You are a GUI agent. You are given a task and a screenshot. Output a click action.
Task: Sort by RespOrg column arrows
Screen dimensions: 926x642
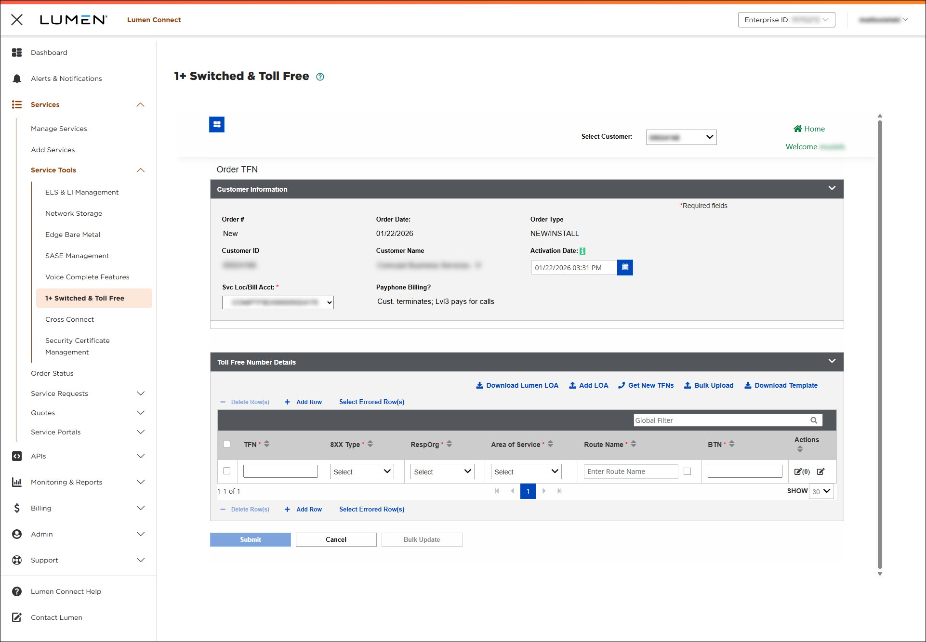tap(449, 444)
